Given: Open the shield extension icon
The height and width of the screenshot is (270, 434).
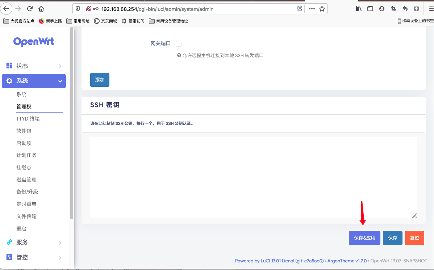Looking at the screenshot, I should tap(416, 9).
